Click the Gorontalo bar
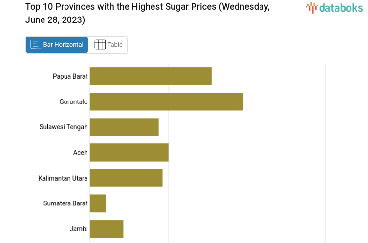The image size is (368, 243). 166,101
